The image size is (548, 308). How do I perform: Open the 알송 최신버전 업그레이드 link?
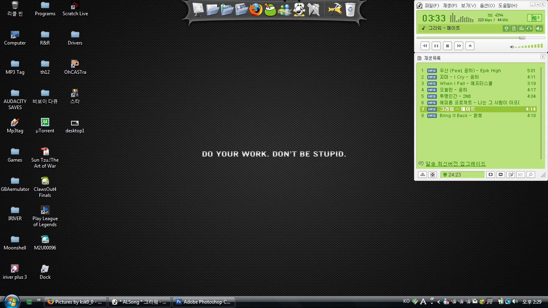456,164
